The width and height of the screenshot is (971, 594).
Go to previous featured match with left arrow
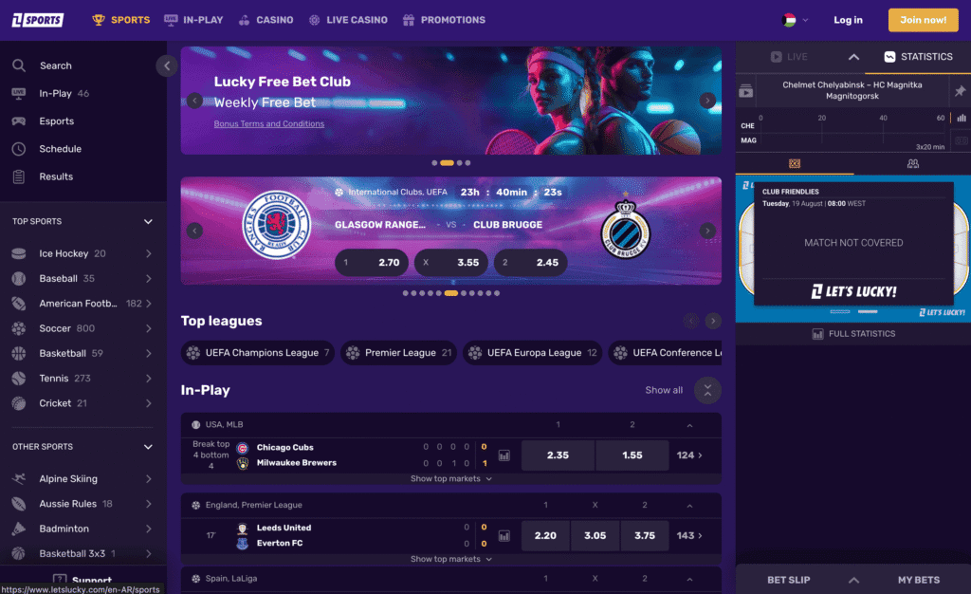[194, 231]
